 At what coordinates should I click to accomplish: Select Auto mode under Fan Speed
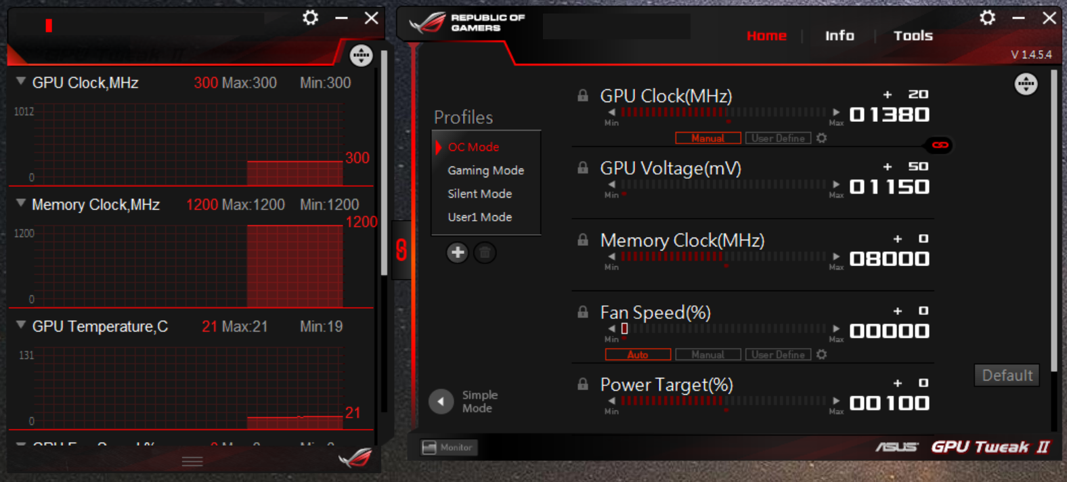pyautogui.click(x=638, y=355)
